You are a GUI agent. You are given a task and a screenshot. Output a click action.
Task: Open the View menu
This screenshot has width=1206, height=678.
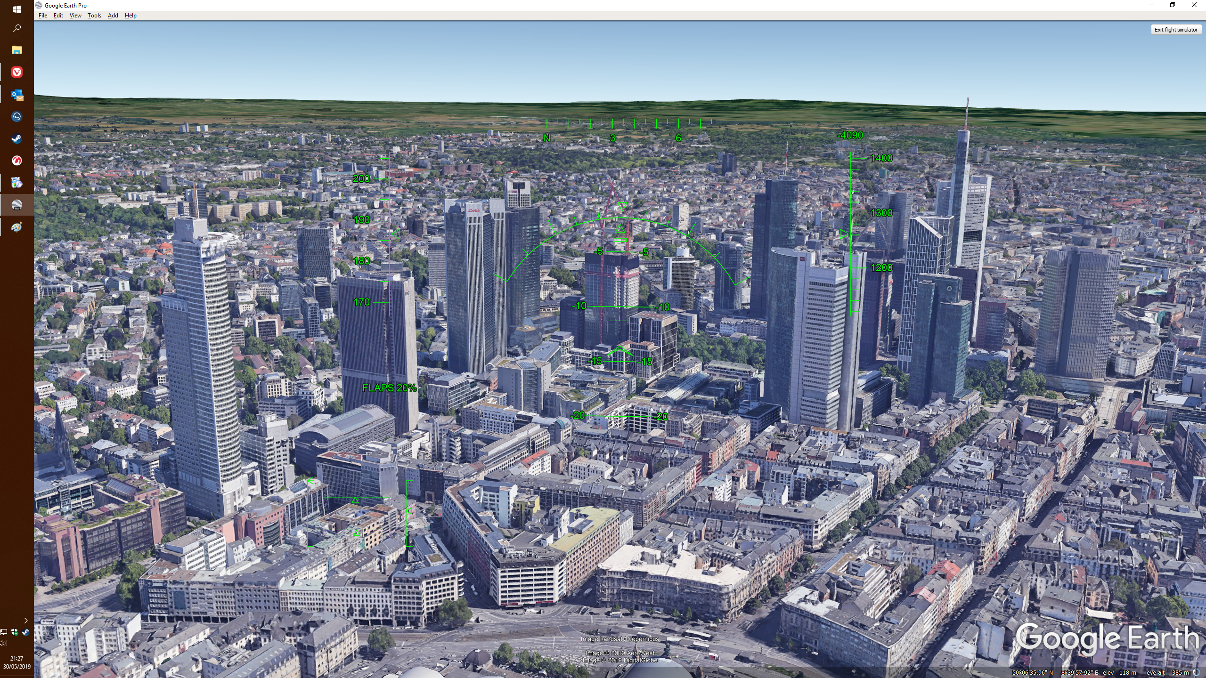pos(75,16)
